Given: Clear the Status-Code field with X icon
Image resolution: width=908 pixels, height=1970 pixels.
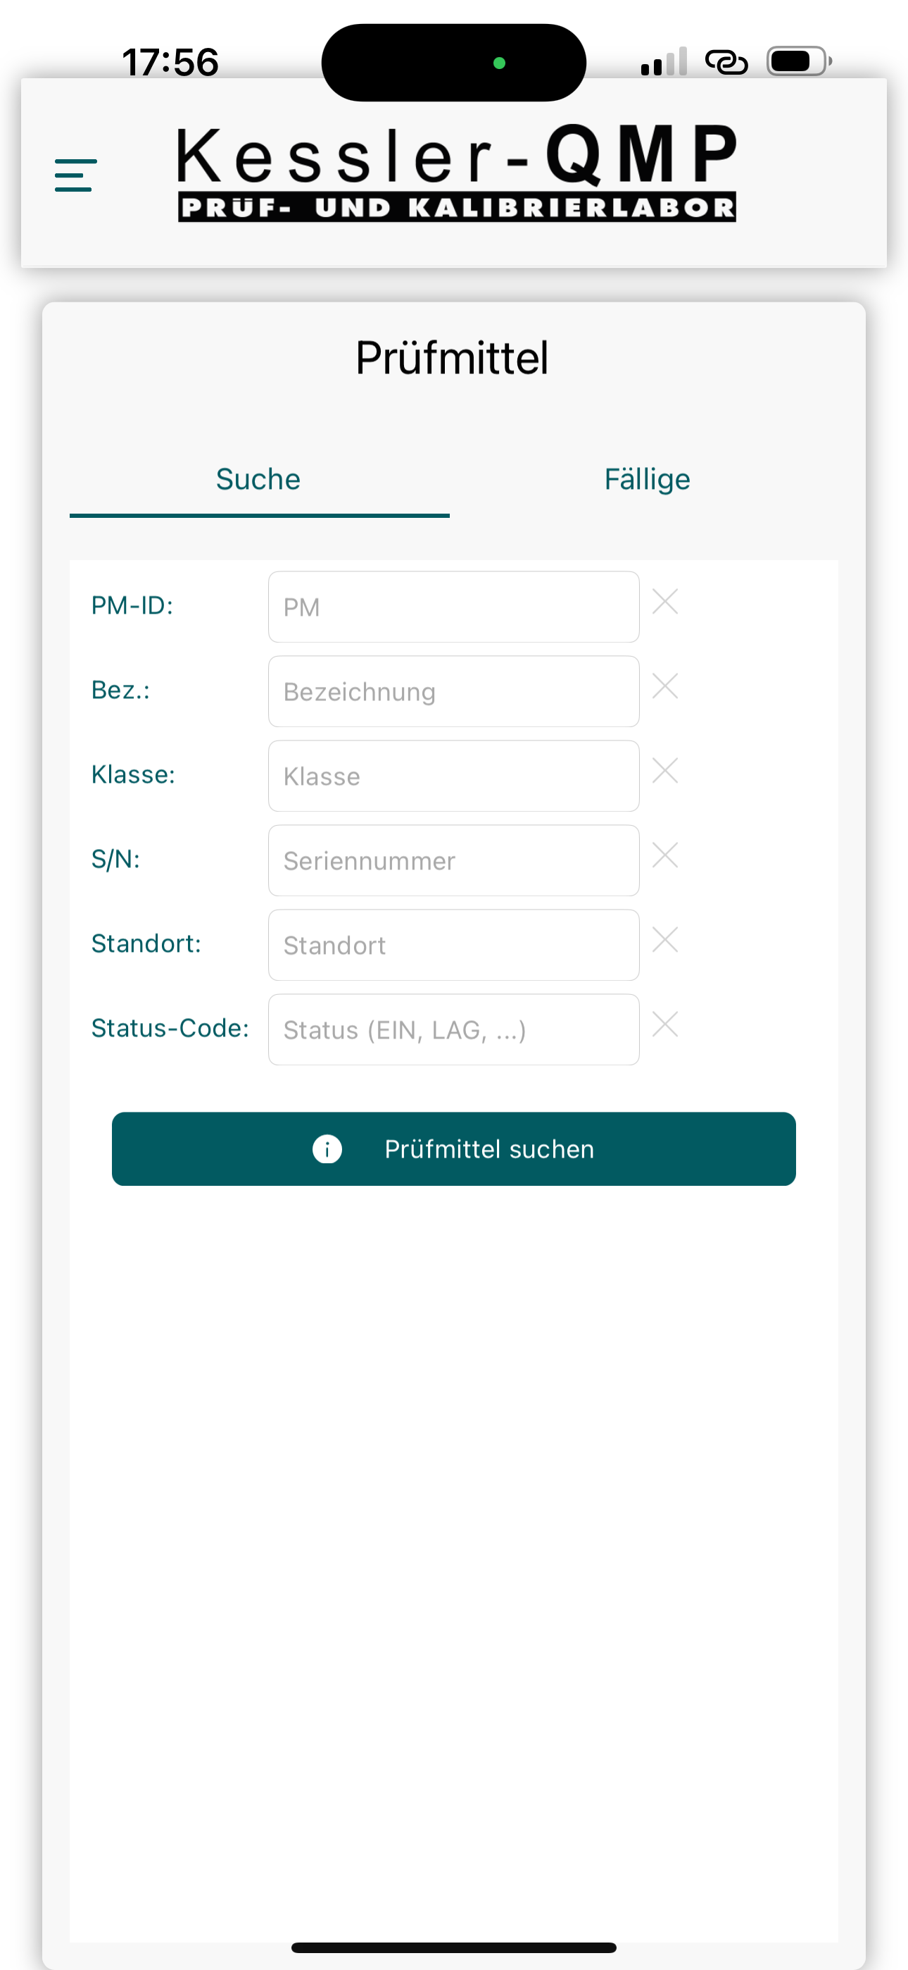Looking at the screenshot, I should (665, 1024).
